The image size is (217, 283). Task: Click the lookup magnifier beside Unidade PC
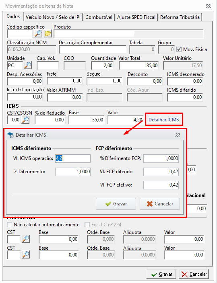click(28, 66)
